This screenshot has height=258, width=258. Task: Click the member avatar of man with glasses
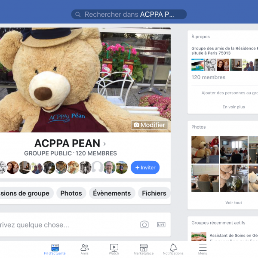pos(109,168)
